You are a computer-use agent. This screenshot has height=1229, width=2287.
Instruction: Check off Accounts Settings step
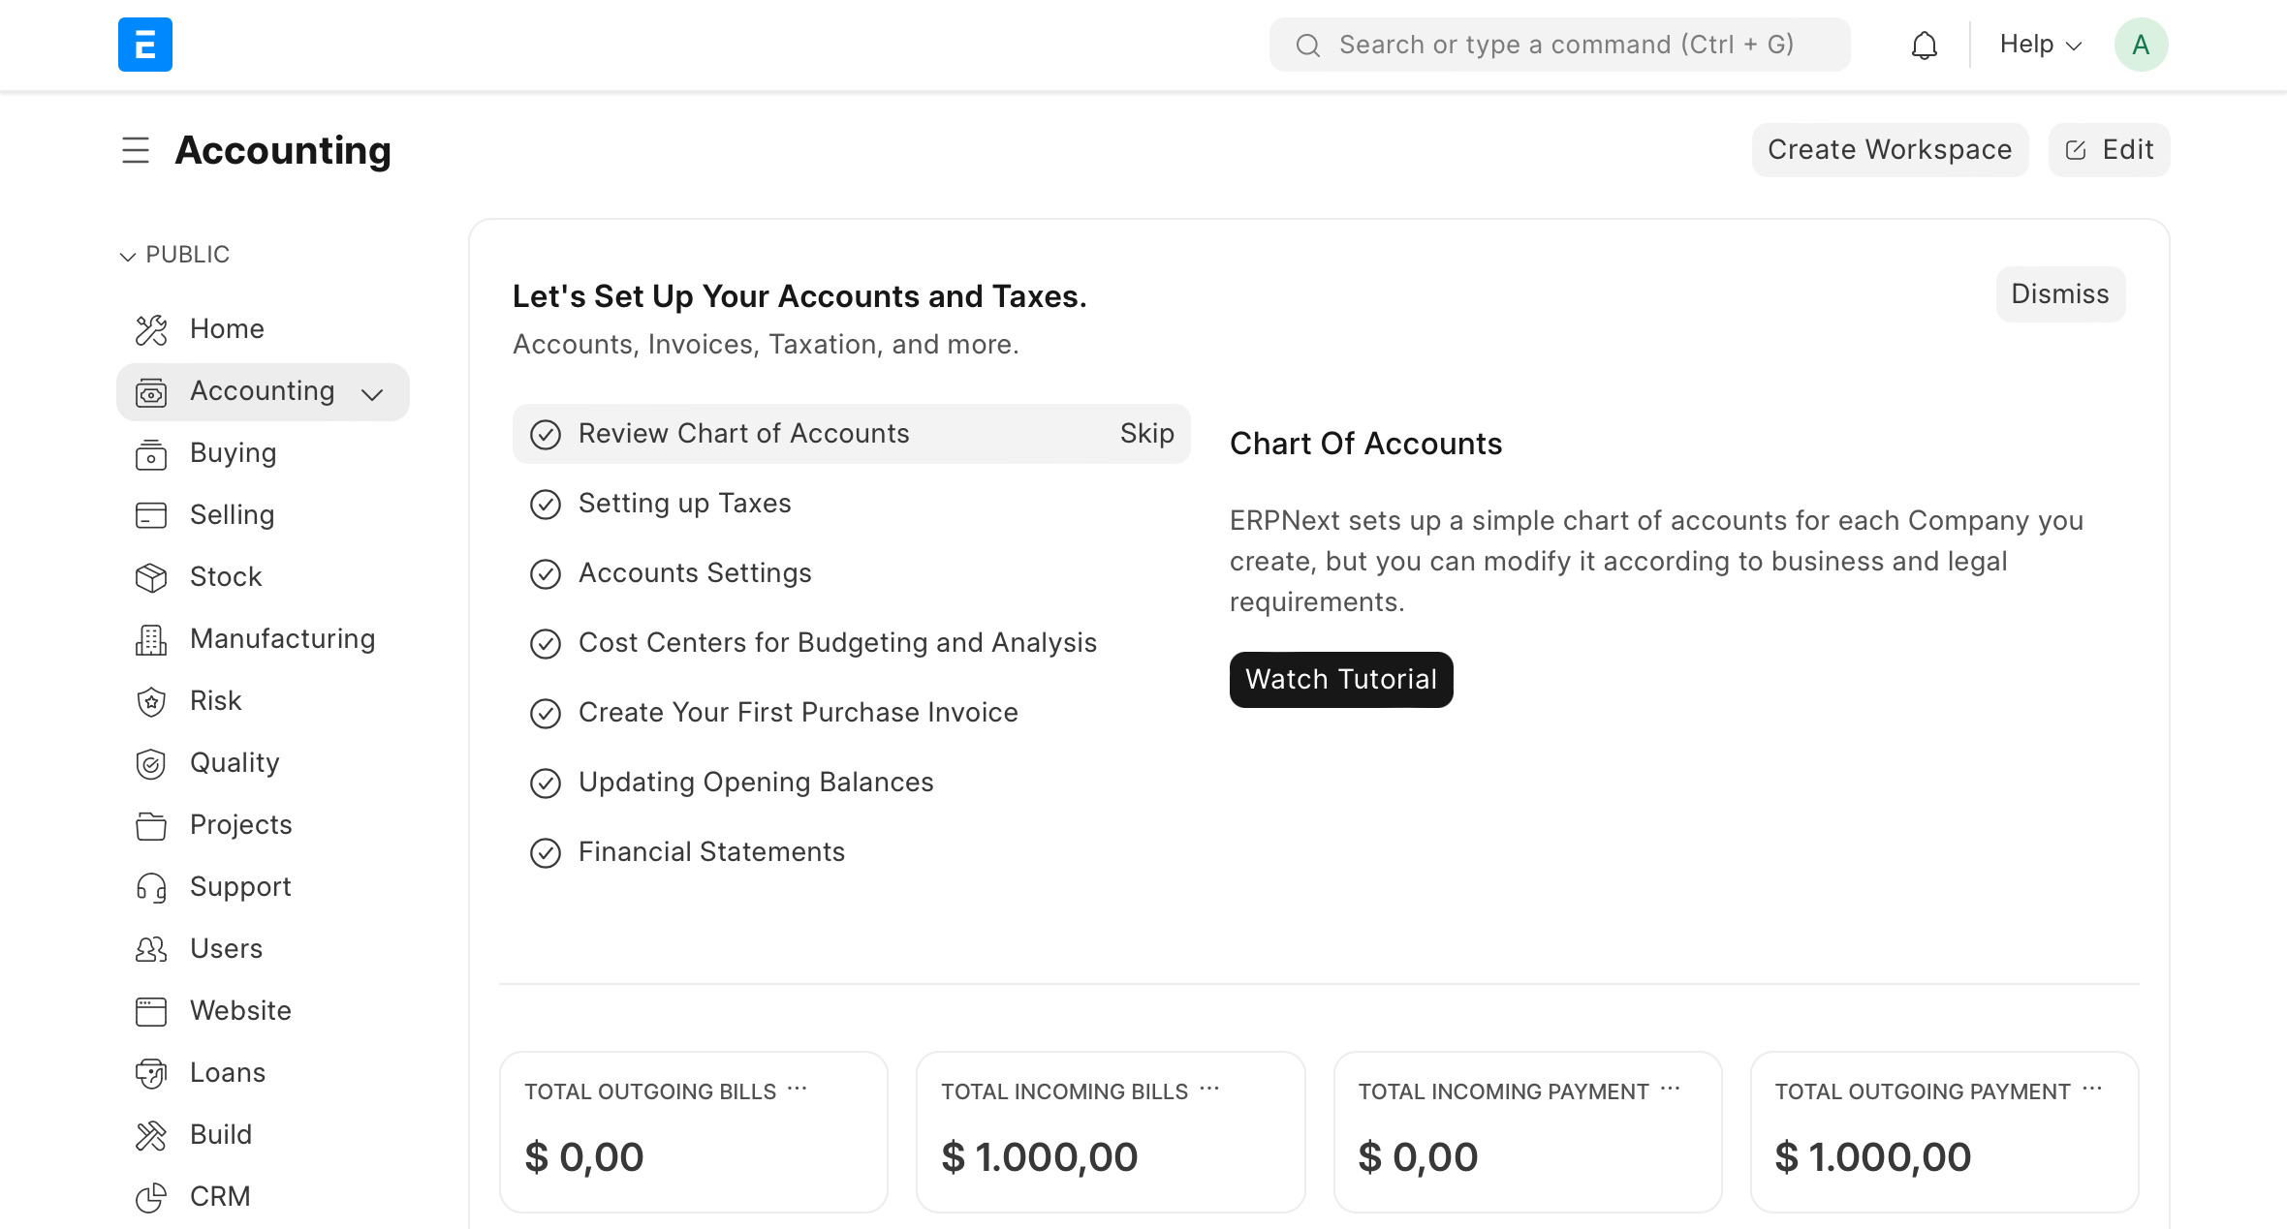547,573
